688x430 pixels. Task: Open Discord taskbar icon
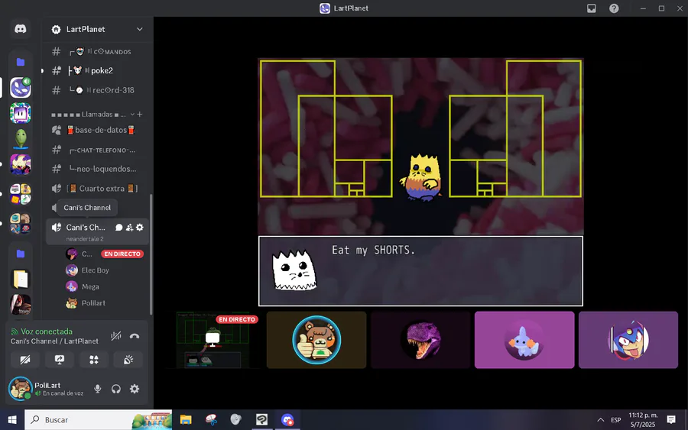(287, 420)
